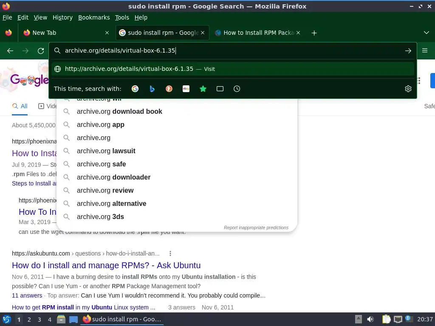
Task: Select the All search results tab
Action: [20, 106]
